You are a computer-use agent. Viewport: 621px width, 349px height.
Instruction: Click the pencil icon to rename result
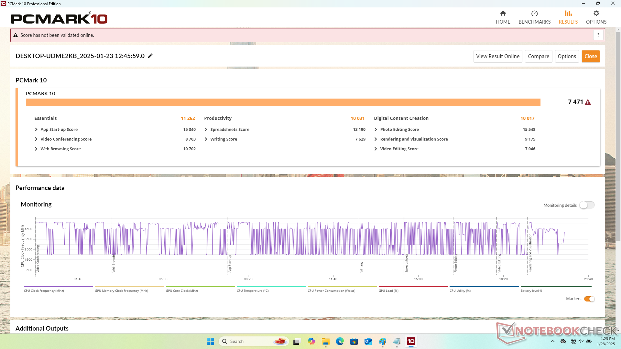coord(150,56)
